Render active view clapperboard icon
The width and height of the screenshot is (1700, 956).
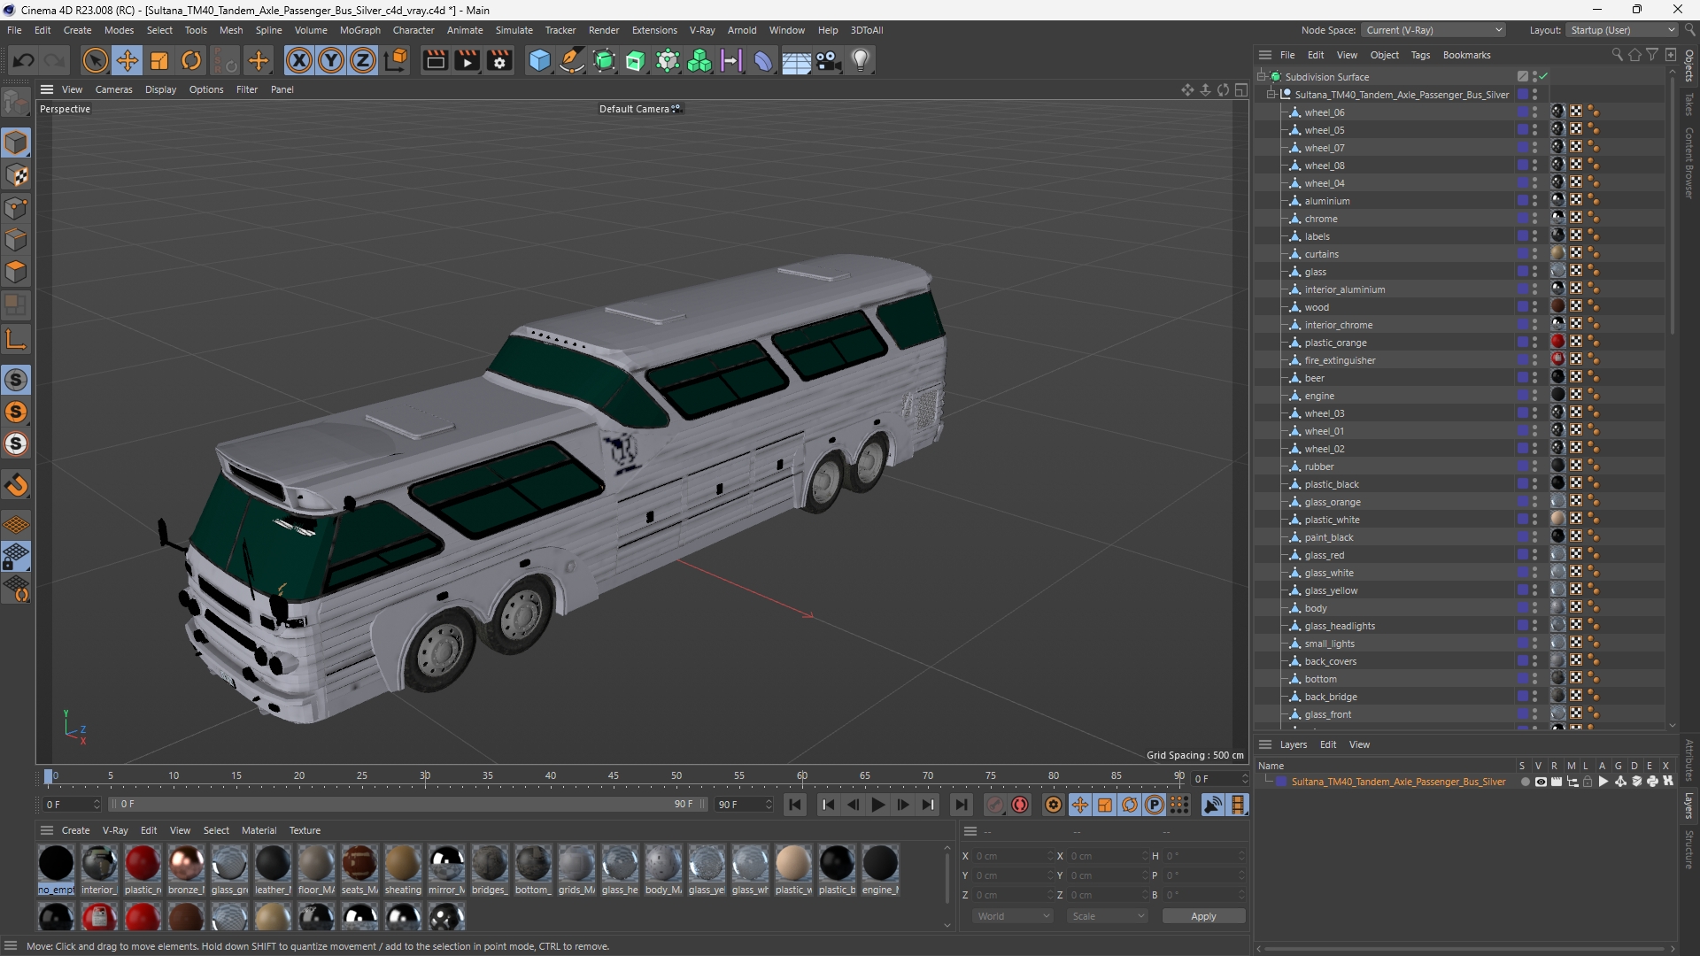(x=435, y=60)
